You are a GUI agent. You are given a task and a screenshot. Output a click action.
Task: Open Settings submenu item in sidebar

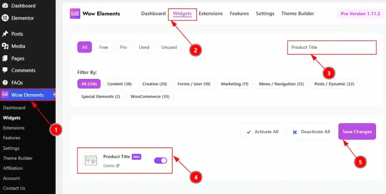point(11,148)
